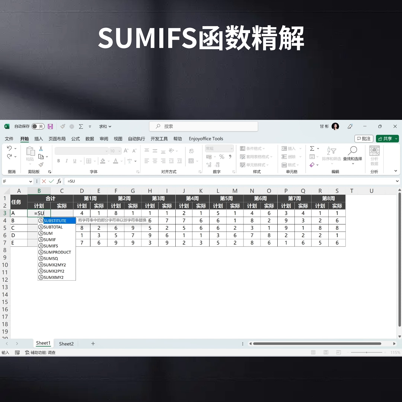Switch to Sheet2 tab

point(66,344)
